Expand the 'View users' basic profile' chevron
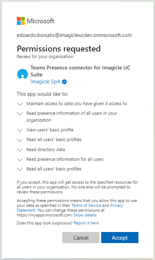This screenshot has height=260, width=155. pos(20,130)
